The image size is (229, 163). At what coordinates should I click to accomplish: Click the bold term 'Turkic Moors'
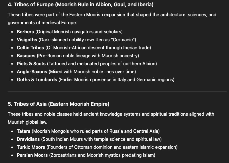31,147
